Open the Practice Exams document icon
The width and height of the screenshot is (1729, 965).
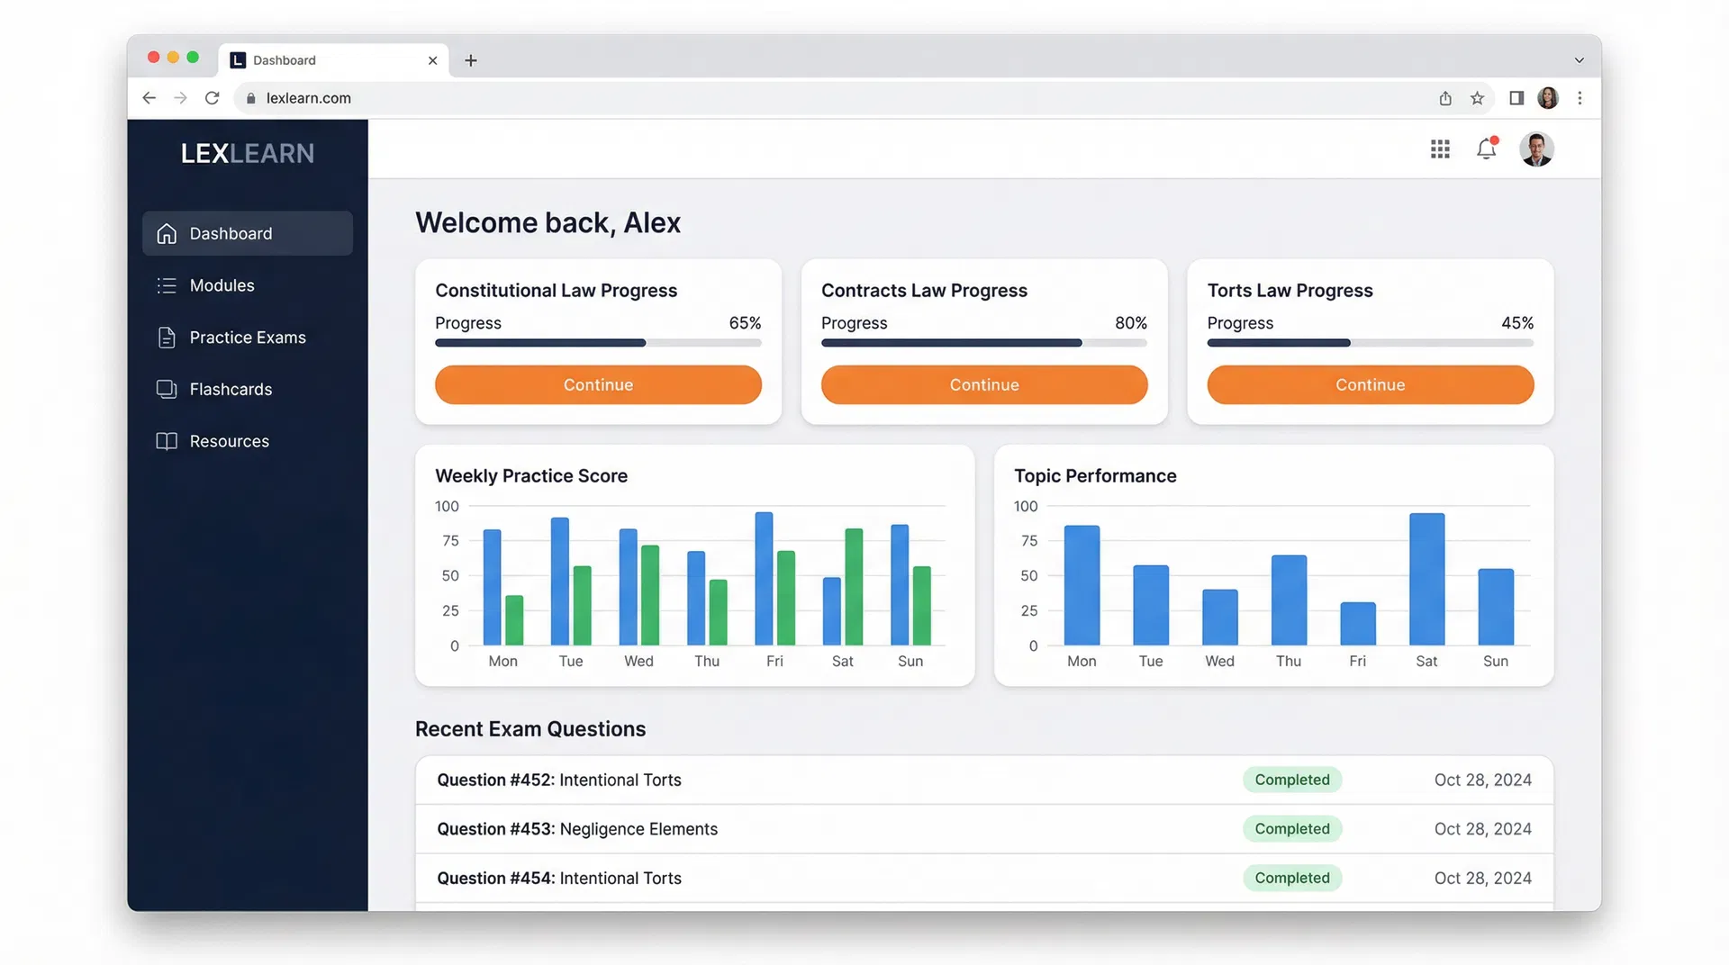167,337
